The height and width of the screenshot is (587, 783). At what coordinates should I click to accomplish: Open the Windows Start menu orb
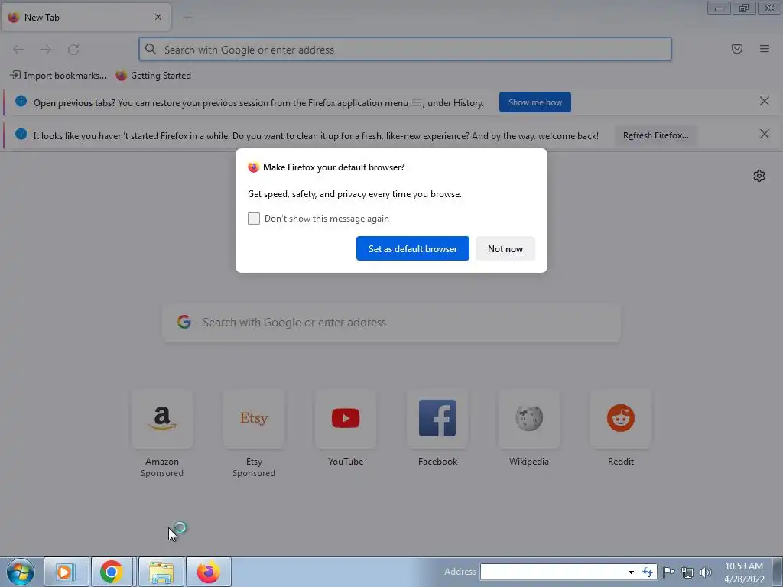pos(21,572)
